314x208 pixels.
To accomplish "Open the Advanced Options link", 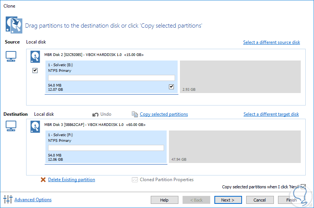I will point(33,200).
